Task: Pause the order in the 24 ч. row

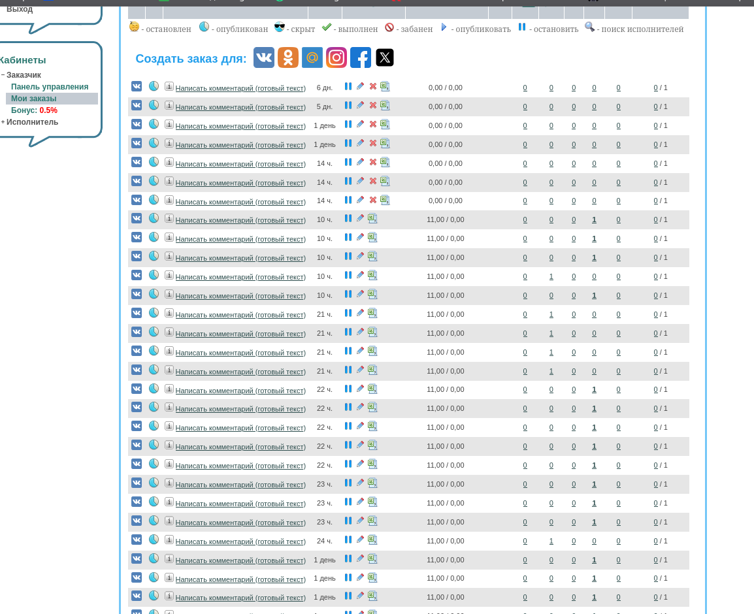Action: pos(348,540)
